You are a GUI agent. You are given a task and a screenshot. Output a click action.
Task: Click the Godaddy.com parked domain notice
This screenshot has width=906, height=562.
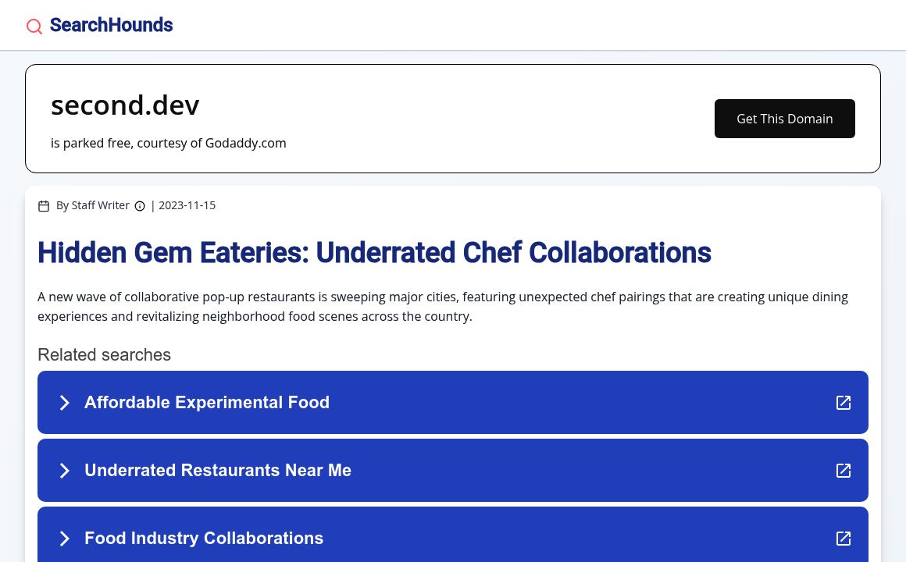(x=169, y=143)
